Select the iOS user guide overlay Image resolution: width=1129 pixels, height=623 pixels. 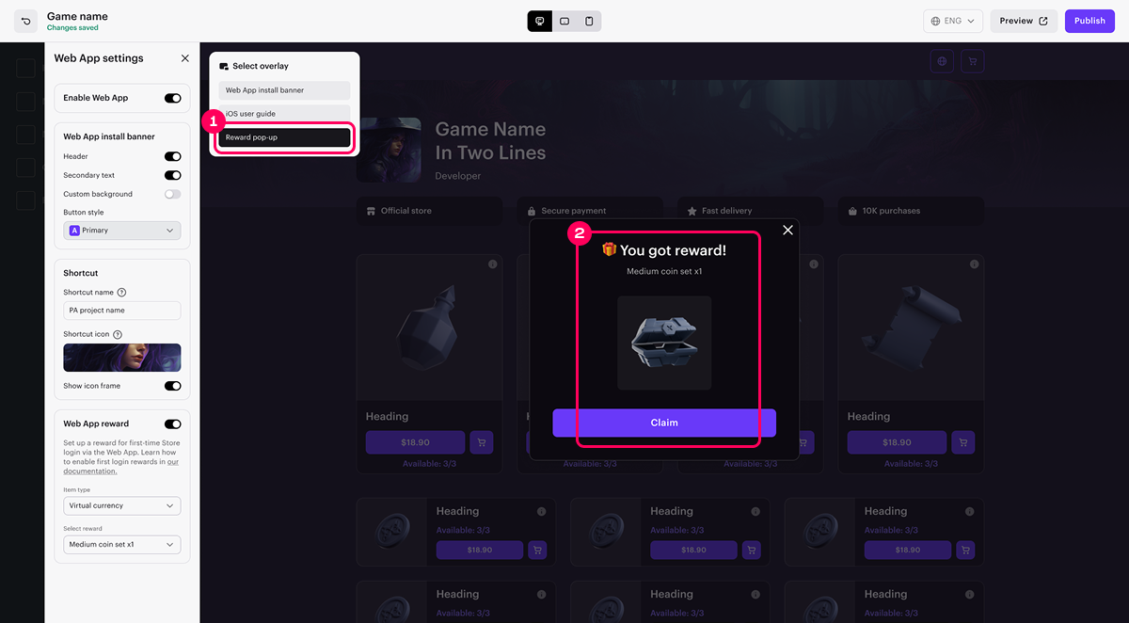284,114
